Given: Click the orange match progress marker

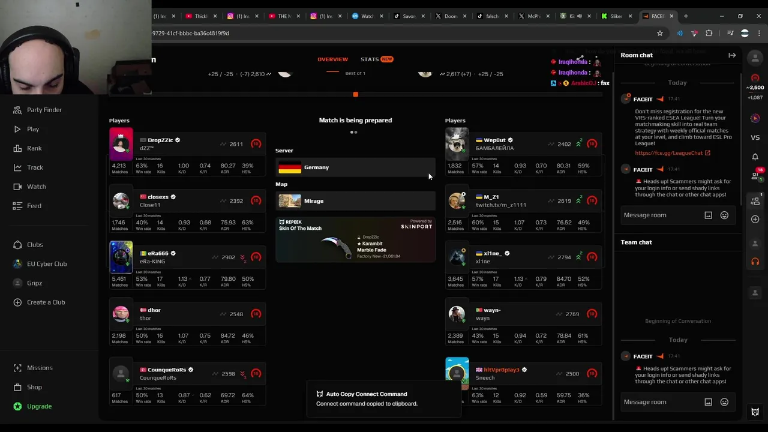Looking at the screenshot, I should [355, 94].
